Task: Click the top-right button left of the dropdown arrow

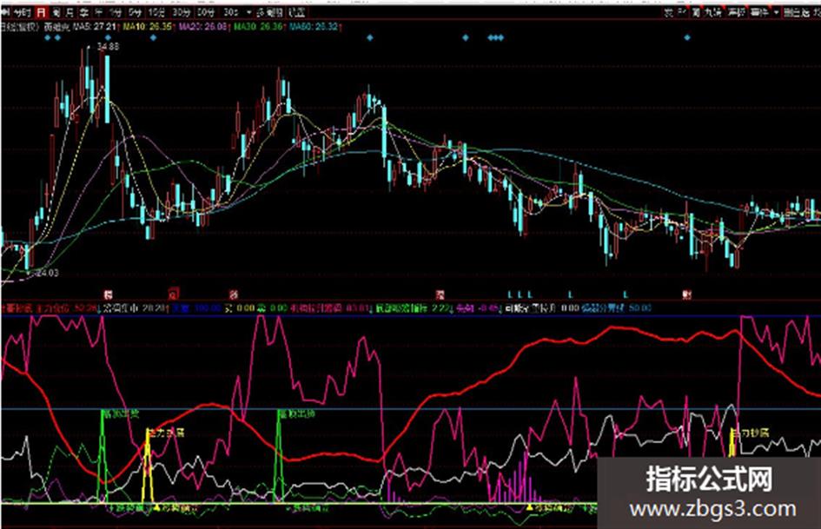Action: click(759, 12)
